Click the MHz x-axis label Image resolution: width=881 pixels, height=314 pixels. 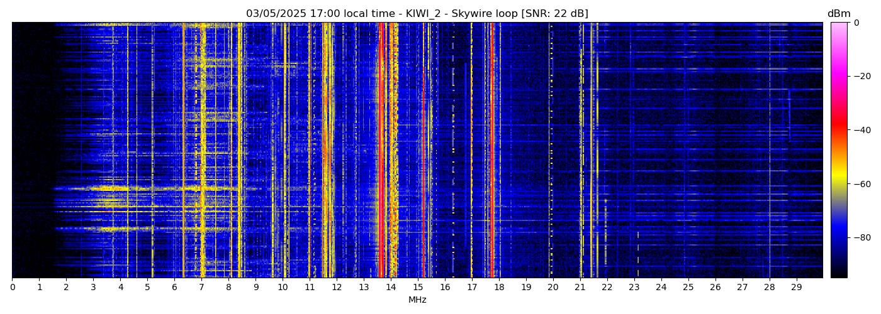417,300
